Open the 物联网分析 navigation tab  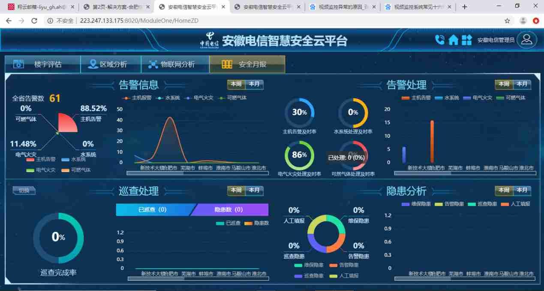coord(175,64)
